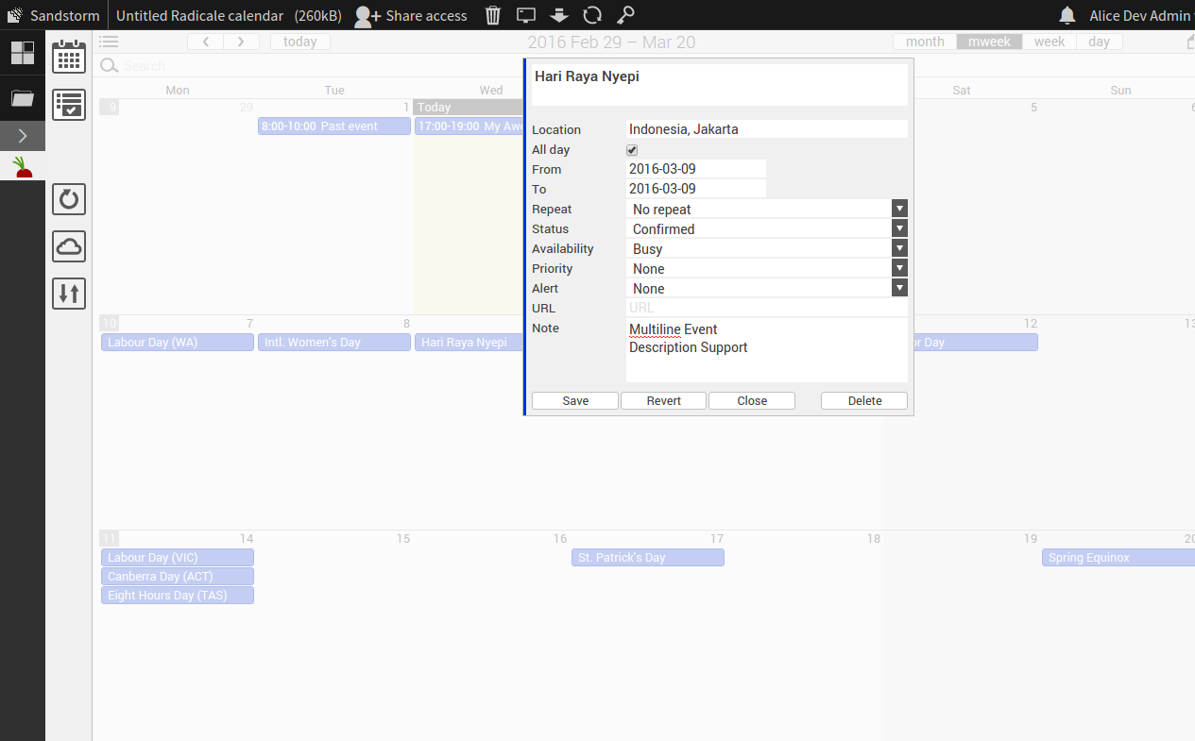This screenshot has width=1195, height=741.
Task: Switch to the mweek view tab
Action: (989, 42)
